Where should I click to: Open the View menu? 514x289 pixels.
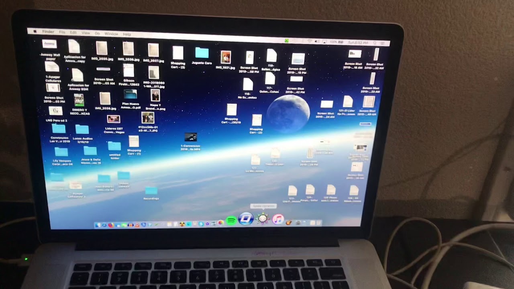coord(86,33)
